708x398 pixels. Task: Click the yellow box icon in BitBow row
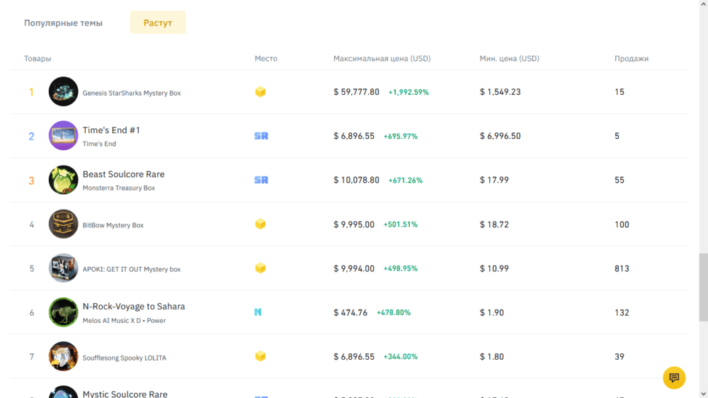pyautogui.click(x=261, y=224)
